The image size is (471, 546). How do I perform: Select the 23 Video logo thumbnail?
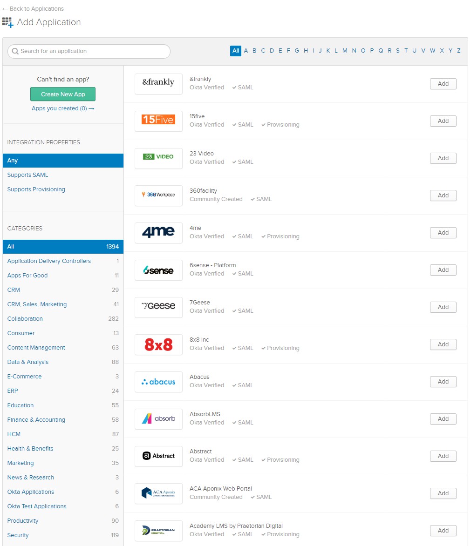click(158, 158)
